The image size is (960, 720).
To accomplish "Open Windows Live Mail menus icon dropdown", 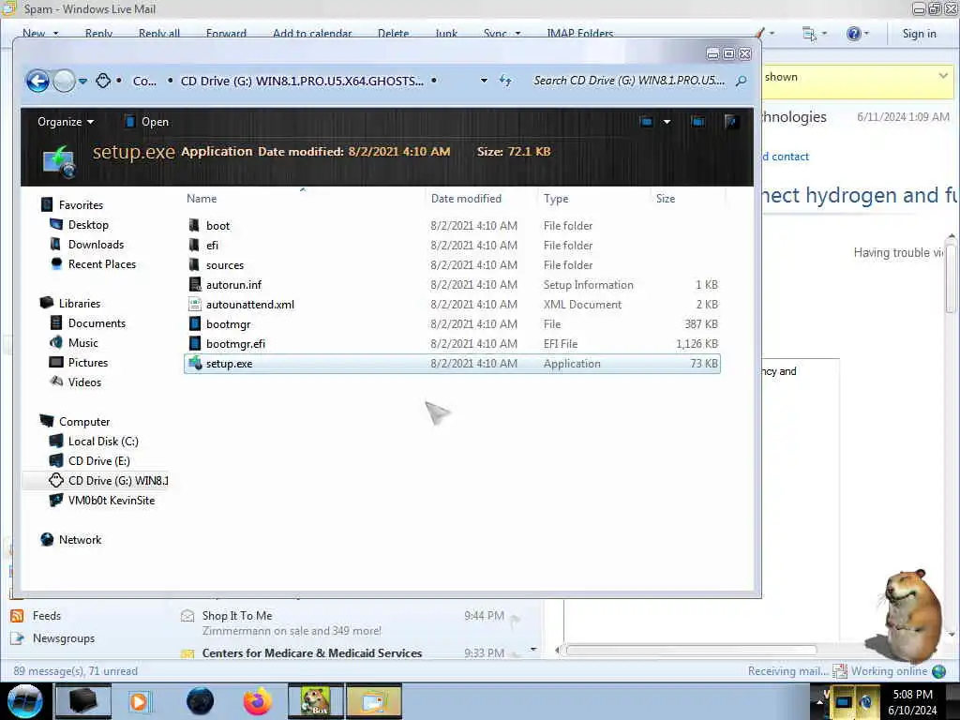I will [x=814, y=34].
